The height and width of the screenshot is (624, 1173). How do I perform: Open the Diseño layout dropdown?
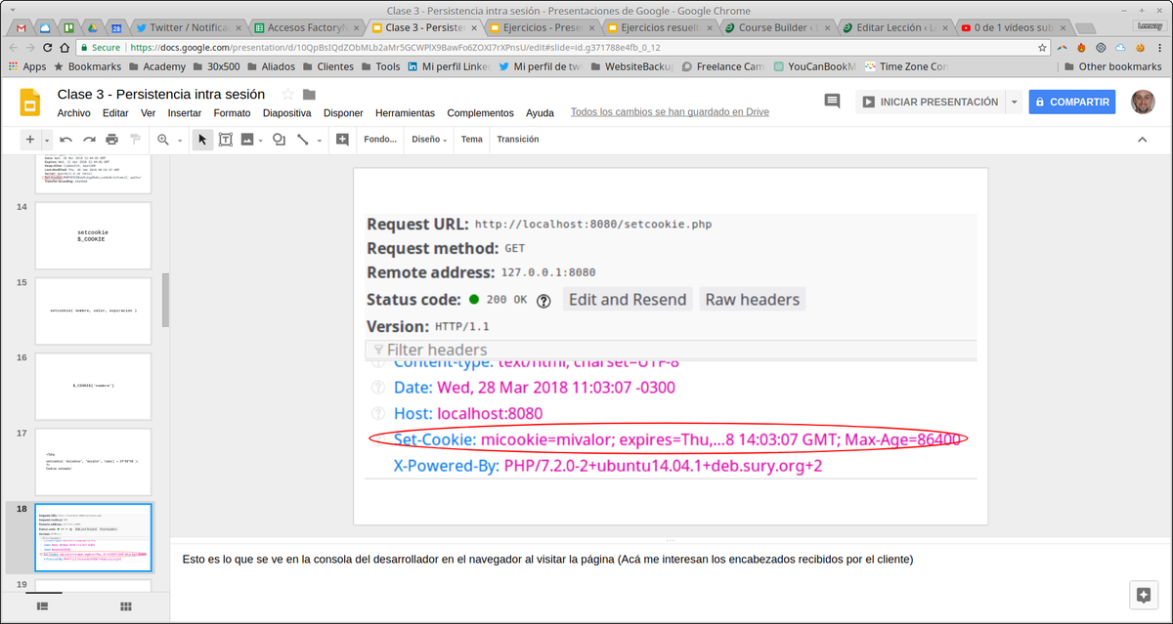[429, 140]
